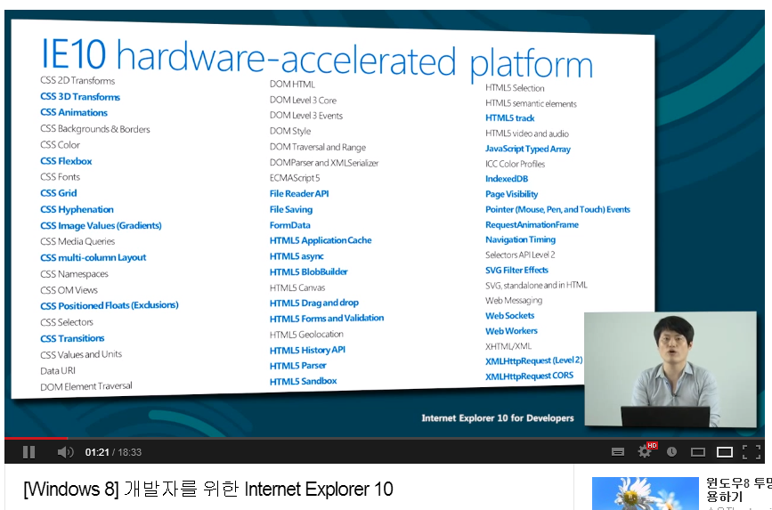
Task: Toggle subtitles with the captions icon
Action: (x=618, y=452)
